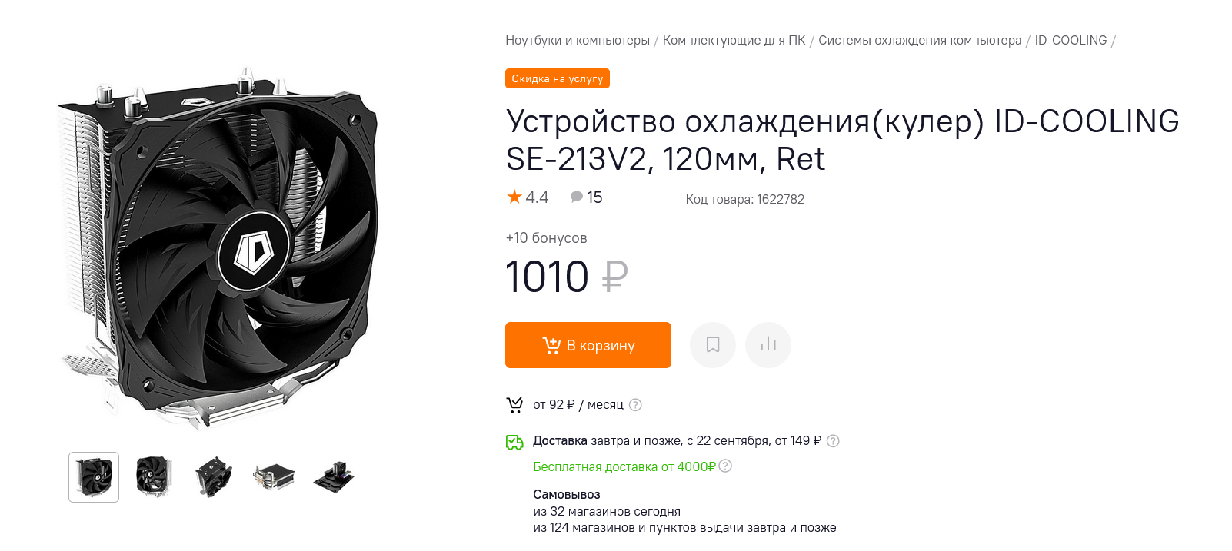Click the installment cart icon by 92 ₽
1232x551 pixels.
coord(514,405)
